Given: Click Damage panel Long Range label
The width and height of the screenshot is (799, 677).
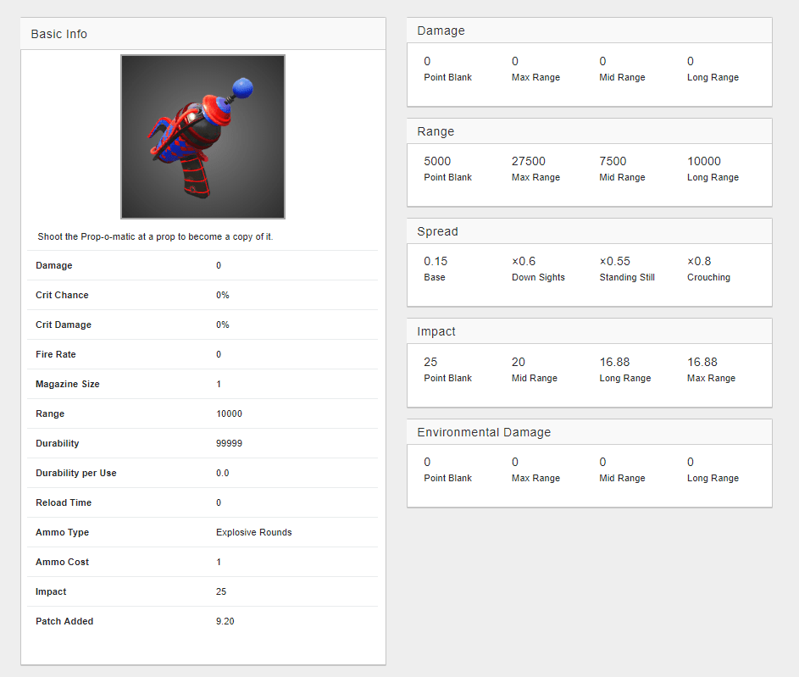Looking at the screenshot, I should click(x=713, y=77).
